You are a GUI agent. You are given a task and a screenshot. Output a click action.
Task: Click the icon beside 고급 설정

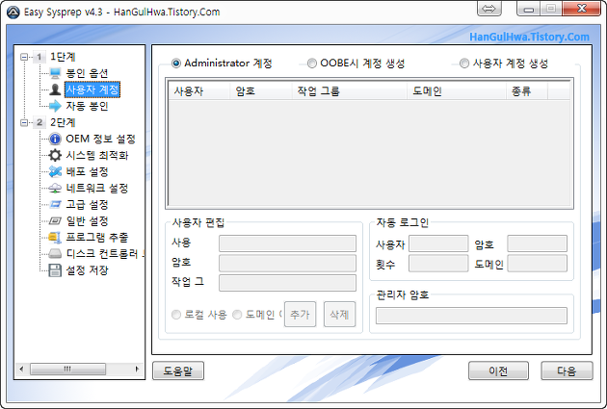(55, 204)
